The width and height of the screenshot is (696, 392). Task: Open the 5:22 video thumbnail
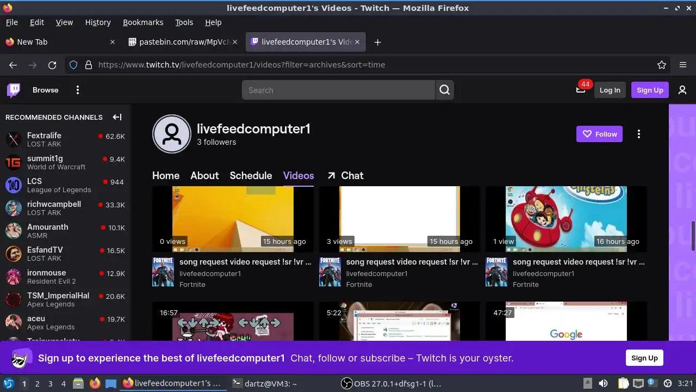(x=400, y=321)
